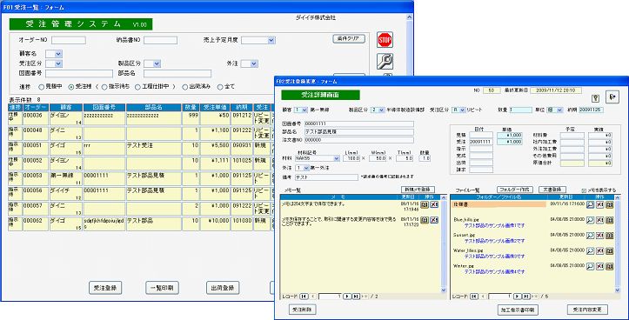Click edit icon for Sunset.jpg row
629x320 pixels.
(610, 236)
